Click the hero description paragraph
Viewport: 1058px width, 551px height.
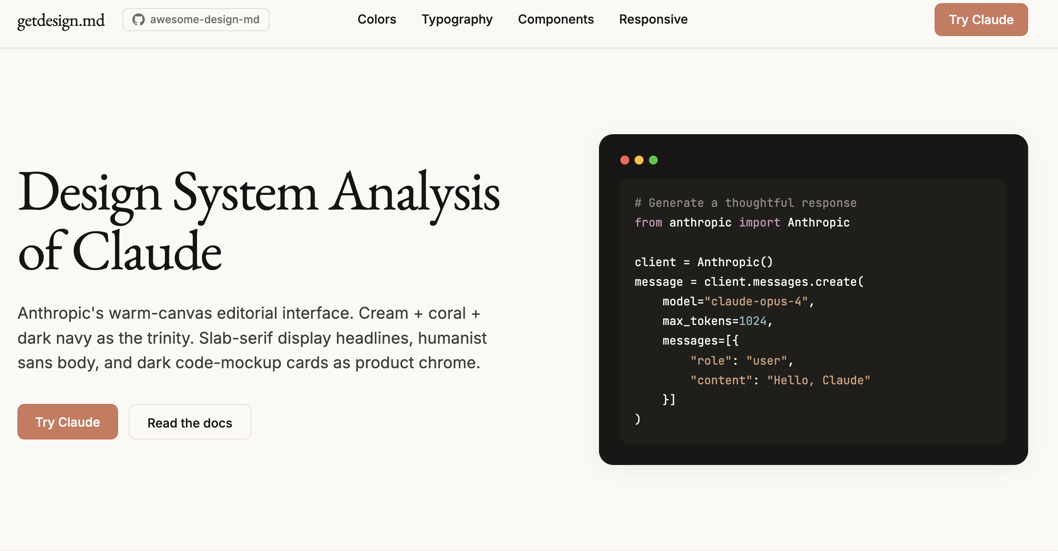point(252,338)
